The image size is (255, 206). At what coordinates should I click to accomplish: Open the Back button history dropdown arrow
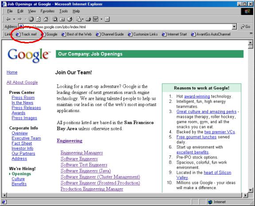point(14,19)
